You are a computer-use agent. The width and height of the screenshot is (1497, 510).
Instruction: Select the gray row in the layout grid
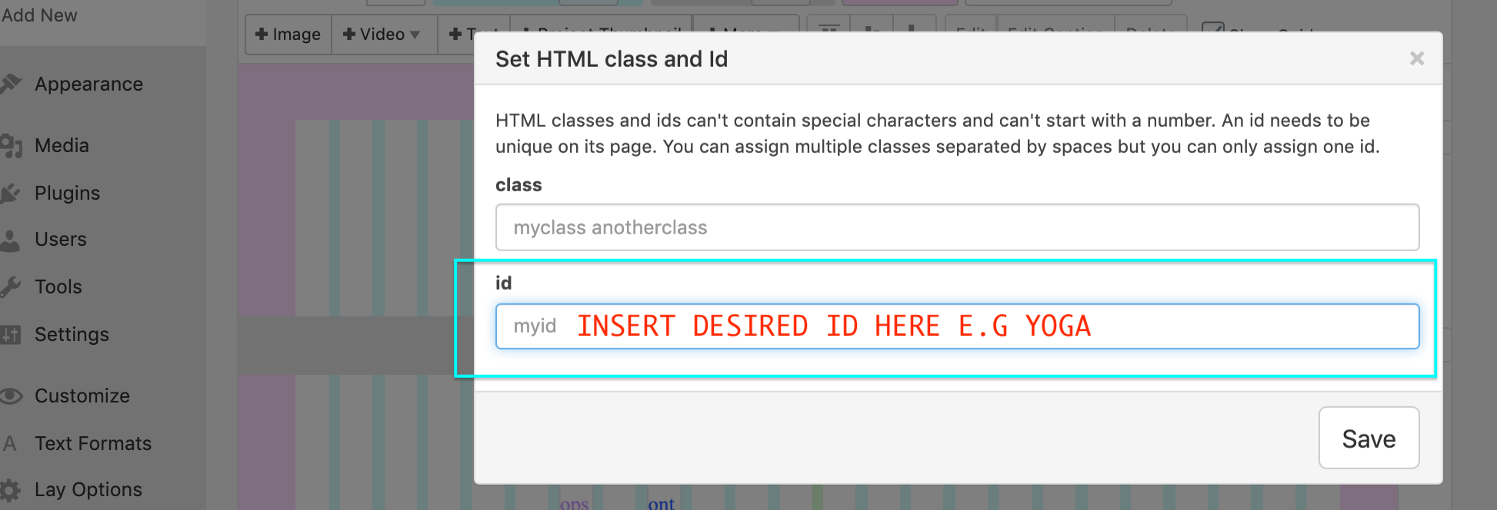[354, 346]
